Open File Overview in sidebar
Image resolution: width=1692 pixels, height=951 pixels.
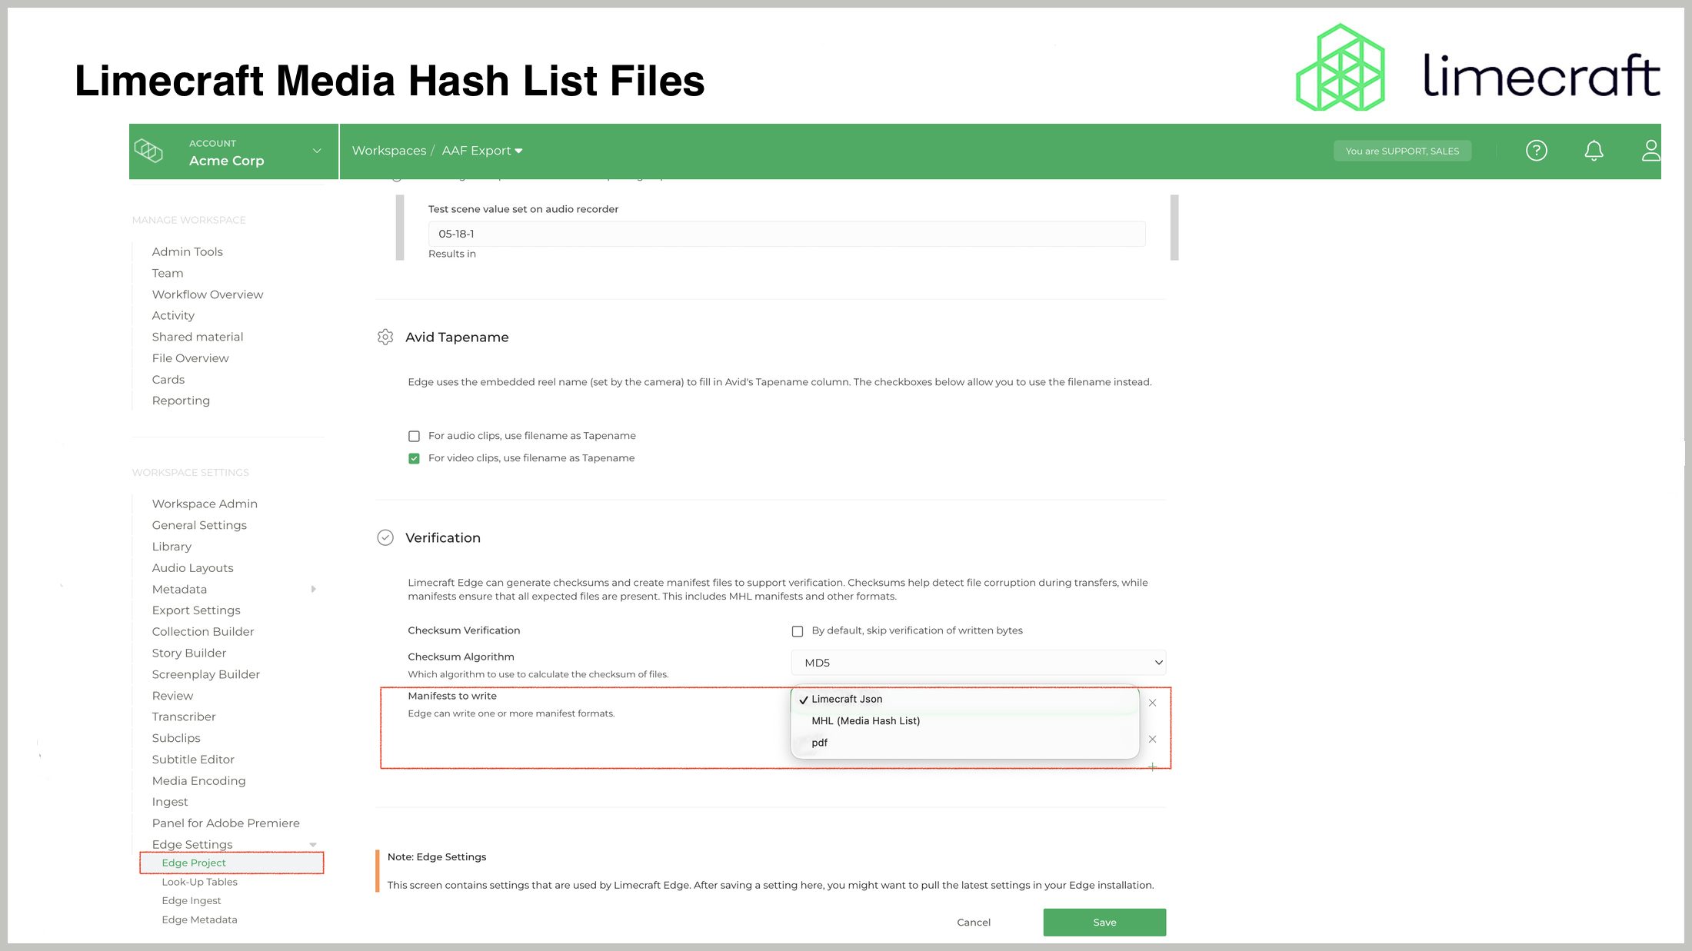[190, 358]
